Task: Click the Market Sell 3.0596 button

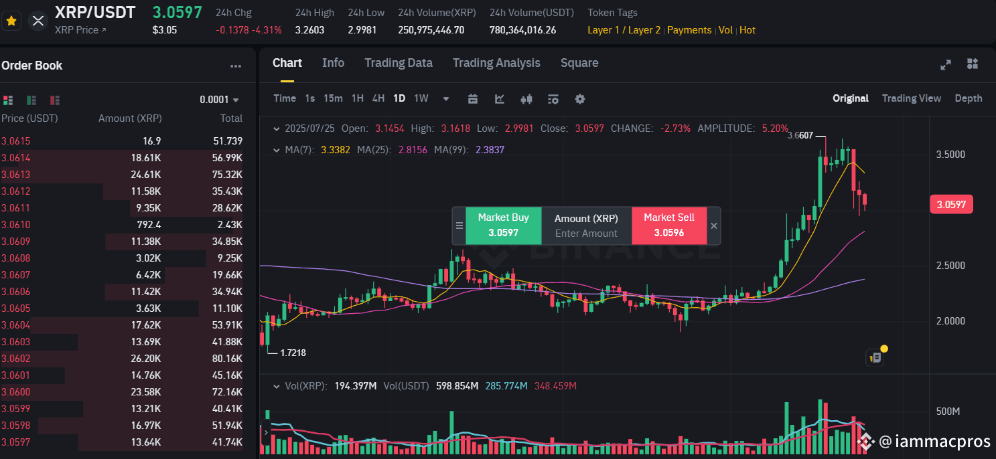Action: [669, 225]
